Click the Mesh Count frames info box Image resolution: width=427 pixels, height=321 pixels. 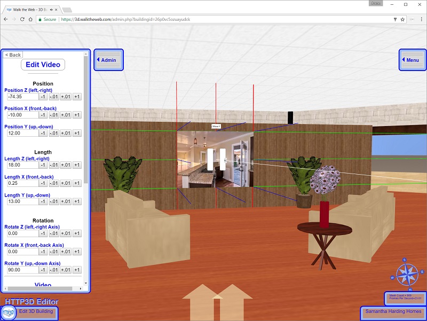pyautogui.click(x=405, y=298)
